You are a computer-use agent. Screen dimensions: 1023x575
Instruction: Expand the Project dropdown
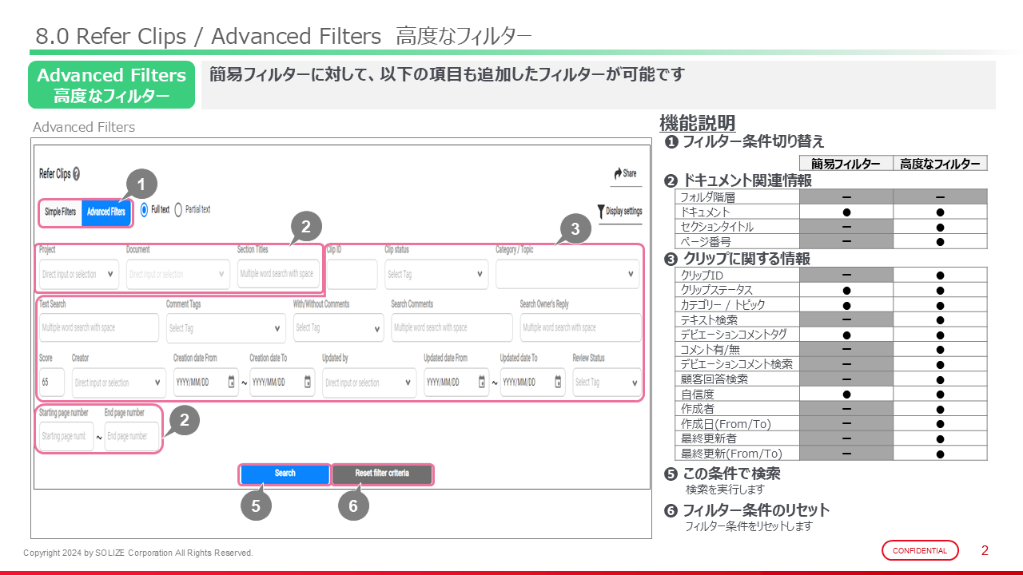coord(78,274)
